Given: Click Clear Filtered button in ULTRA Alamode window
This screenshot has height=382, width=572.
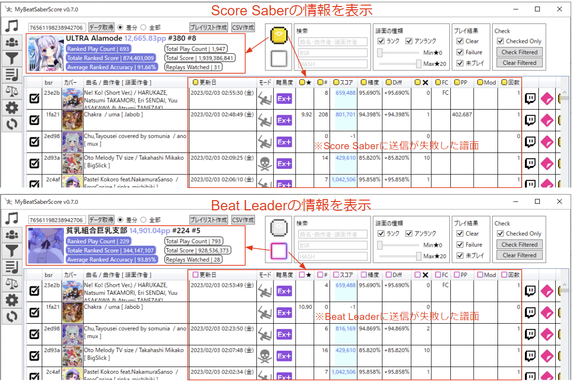Looking at the screenshot, I should coord(519,63).
